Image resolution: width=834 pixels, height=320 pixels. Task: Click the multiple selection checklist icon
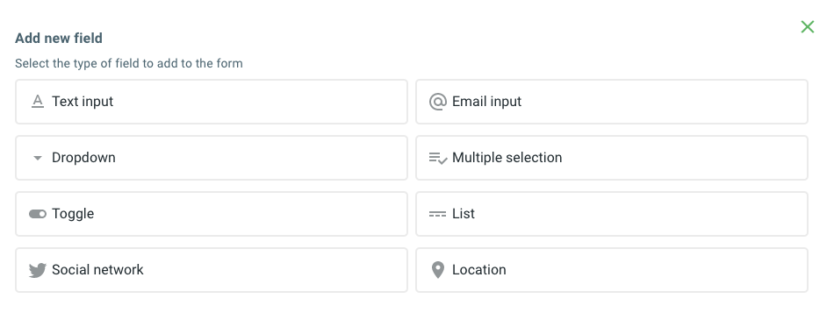(438, 158)
